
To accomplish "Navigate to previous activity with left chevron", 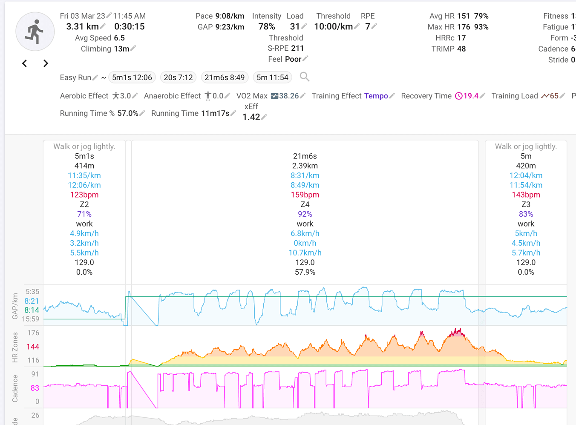I will point(24,63).
